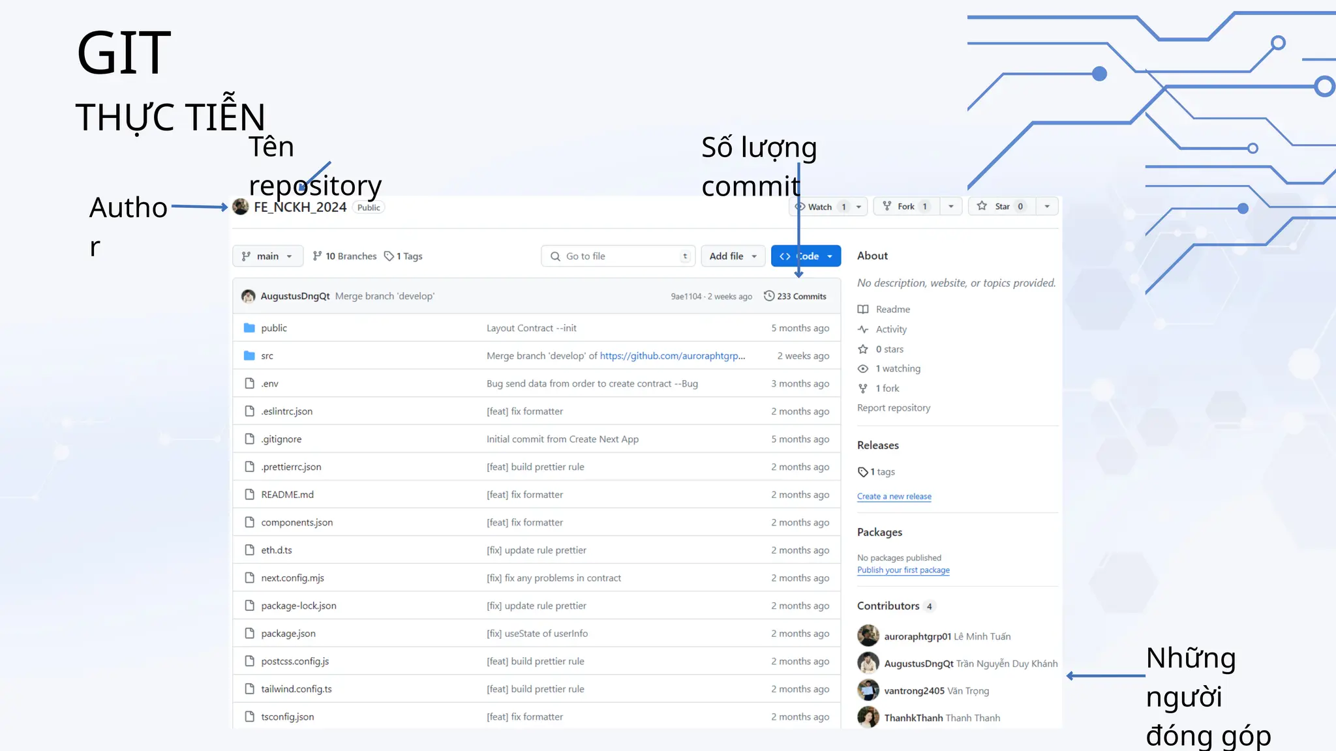Click the file icon next to components.json
The image size is (1336, 751).
pyautogui.click(x=249, y=522)
